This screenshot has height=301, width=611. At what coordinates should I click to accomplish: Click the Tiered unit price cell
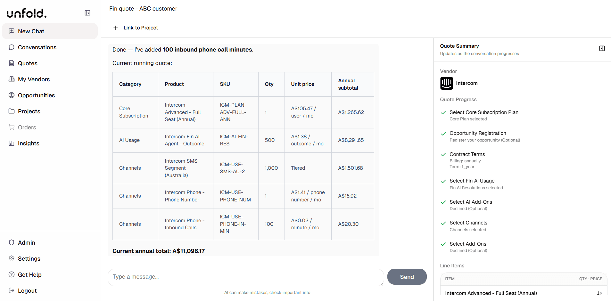click(x=308, y=168)
